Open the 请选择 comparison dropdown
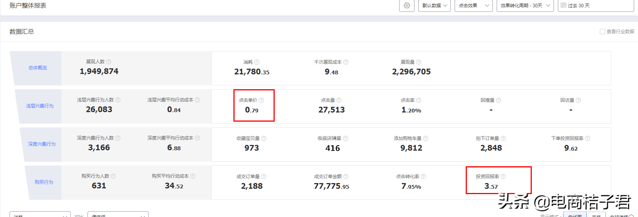638x217 pixels. coord(118,214)
